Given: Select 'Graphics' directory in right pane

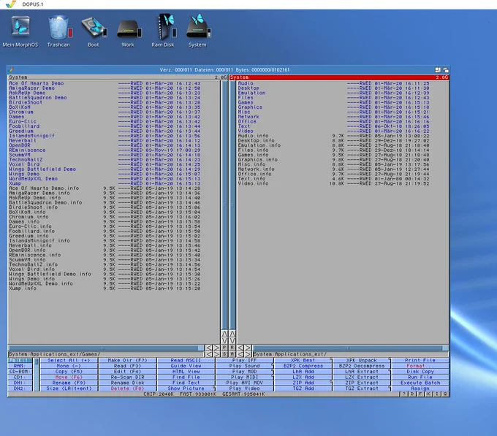Looking at the screenshot, I should point(334,107).
